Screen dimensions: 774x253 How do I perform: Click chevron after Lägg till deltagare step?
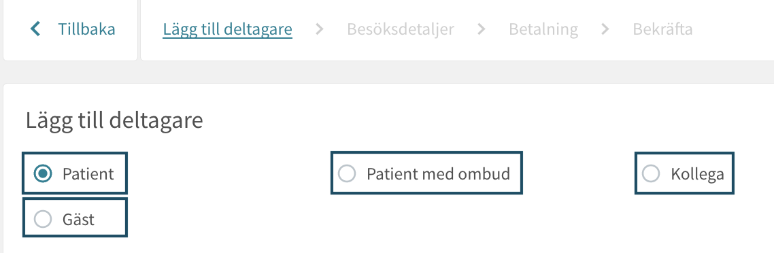(x=320, y=30)
